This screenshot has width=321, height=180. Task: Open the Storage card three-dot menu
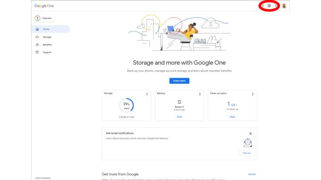(147, 94)
